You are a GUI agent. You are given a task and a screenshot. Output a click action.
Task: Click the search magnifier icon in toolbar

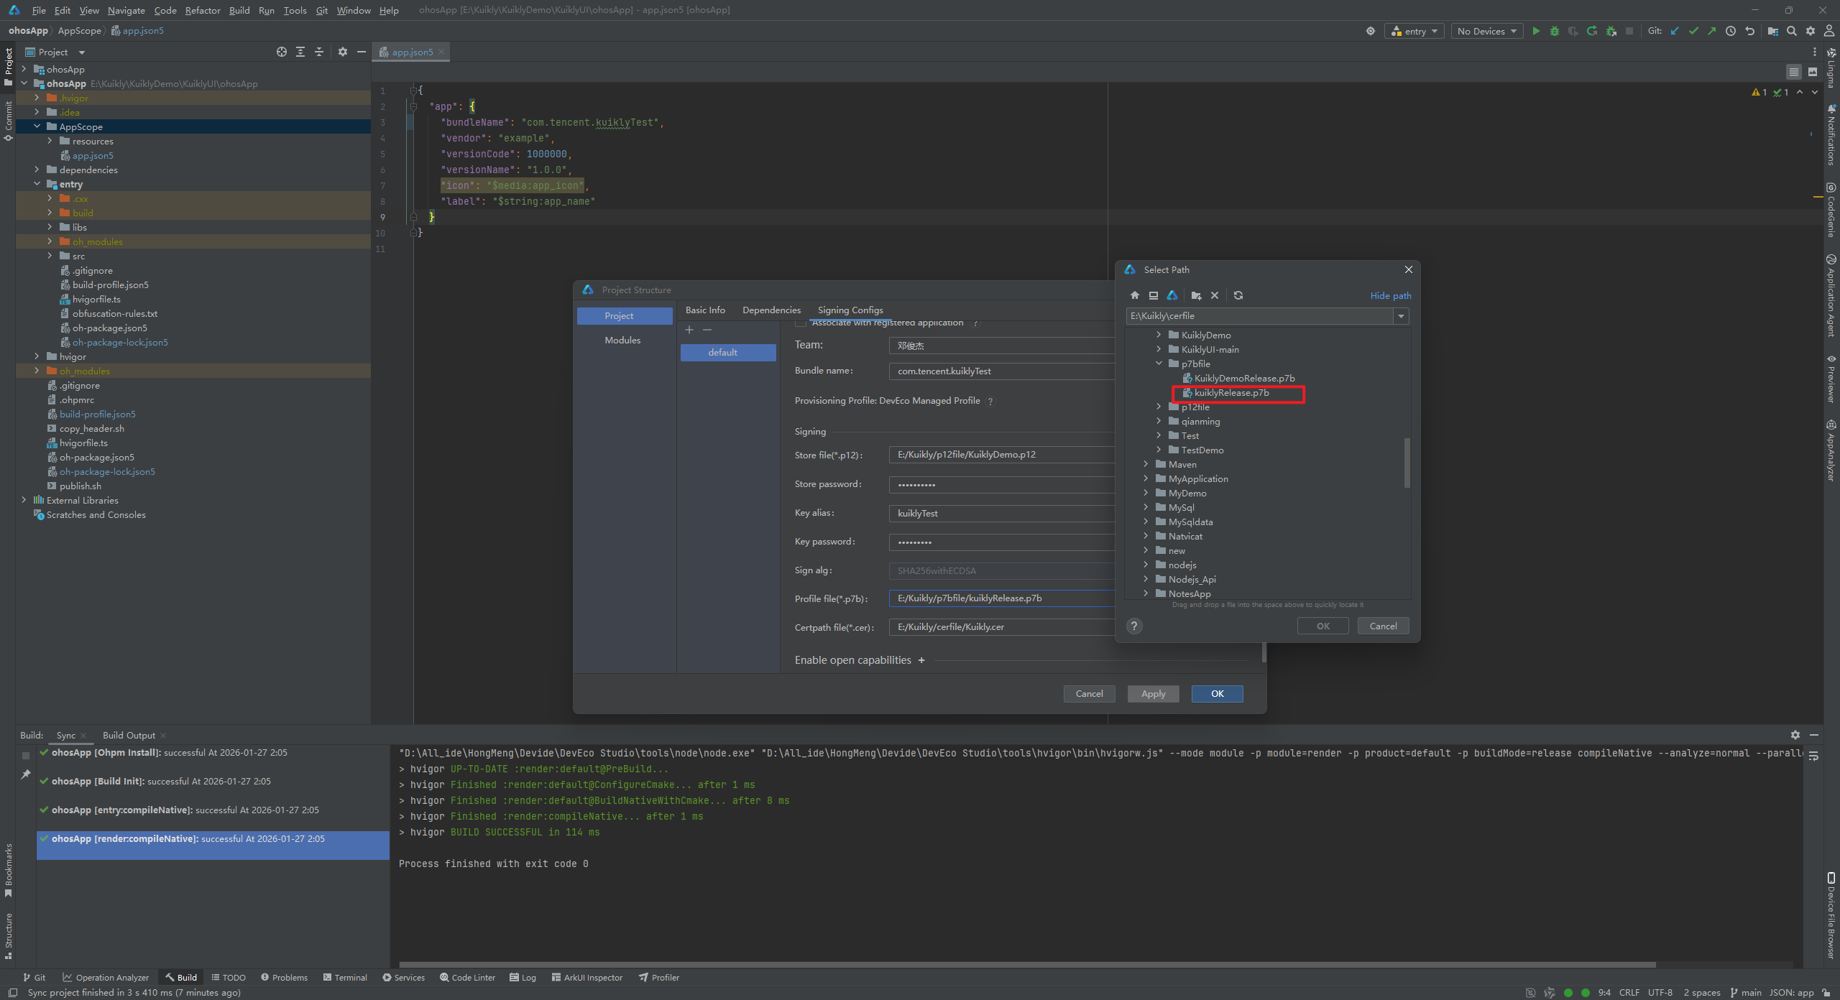tap(1792, 31)
